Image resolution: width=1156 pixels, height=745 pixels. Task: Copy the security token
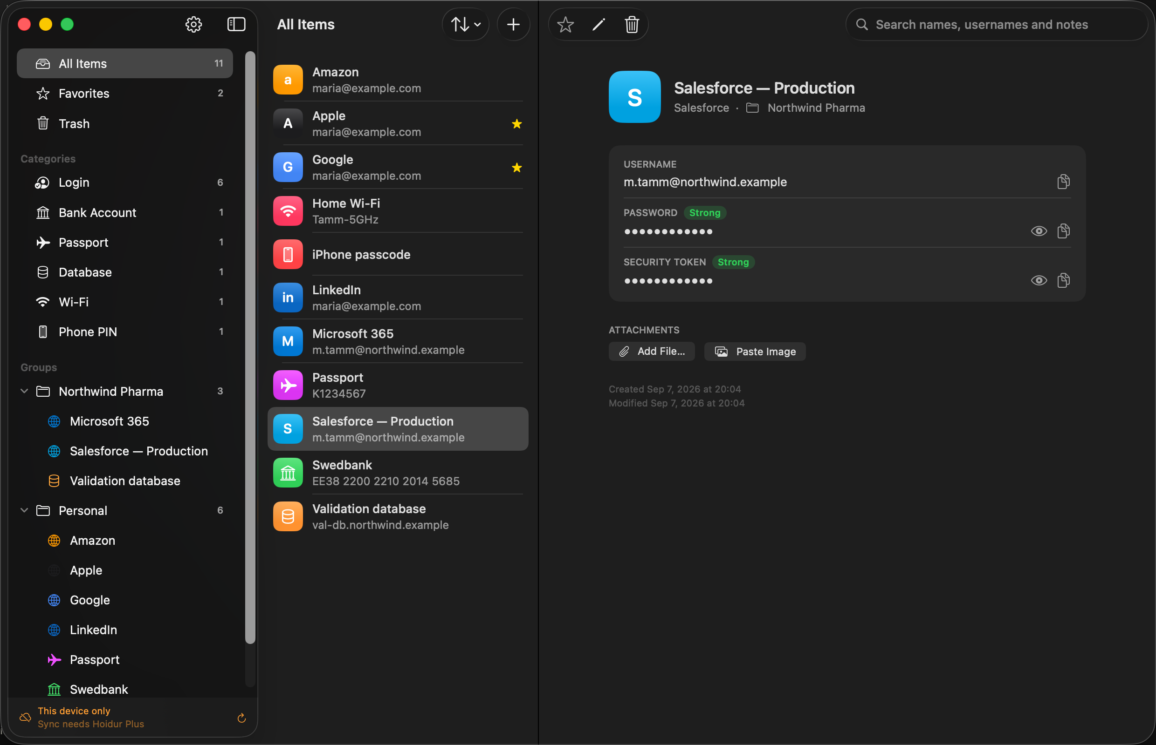(1063, 281)
